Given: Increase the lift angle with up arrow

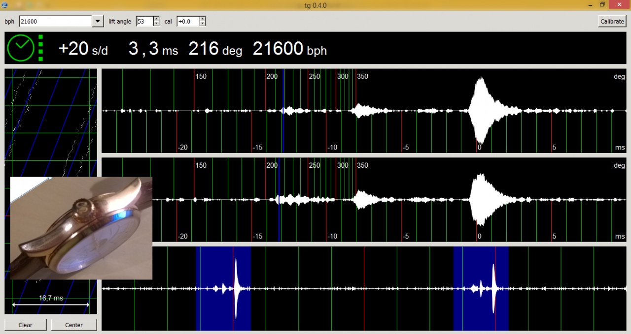Looking at the screenshot, I should click(x=156, y=19).
